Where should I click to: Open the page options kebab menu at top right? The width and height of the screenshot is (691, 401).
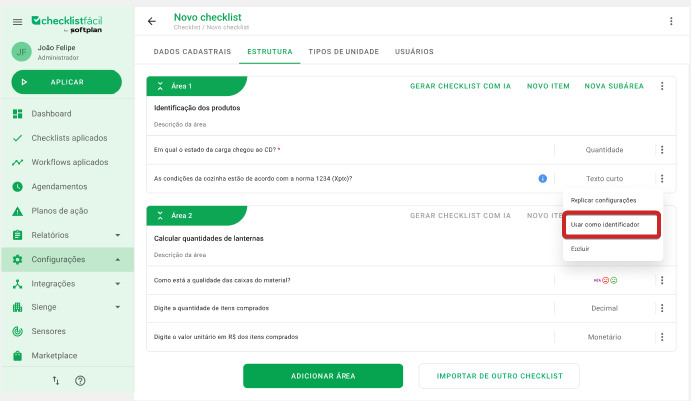click(671, 21)
